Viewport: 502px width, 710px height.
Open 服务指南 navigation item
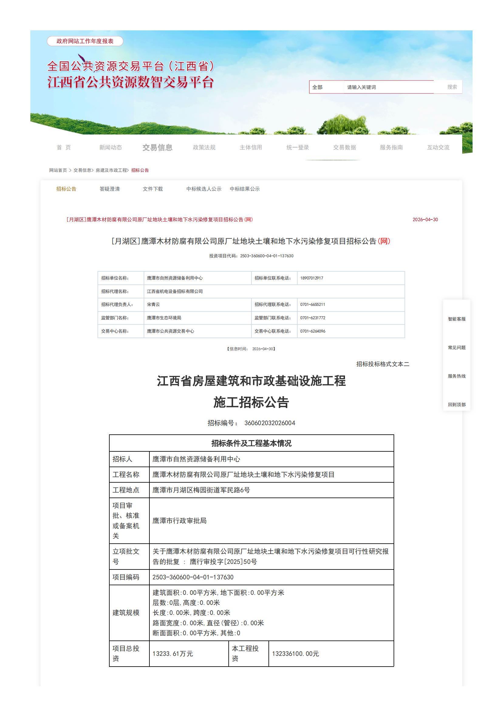pyautogui.click(x=391, y=148)
